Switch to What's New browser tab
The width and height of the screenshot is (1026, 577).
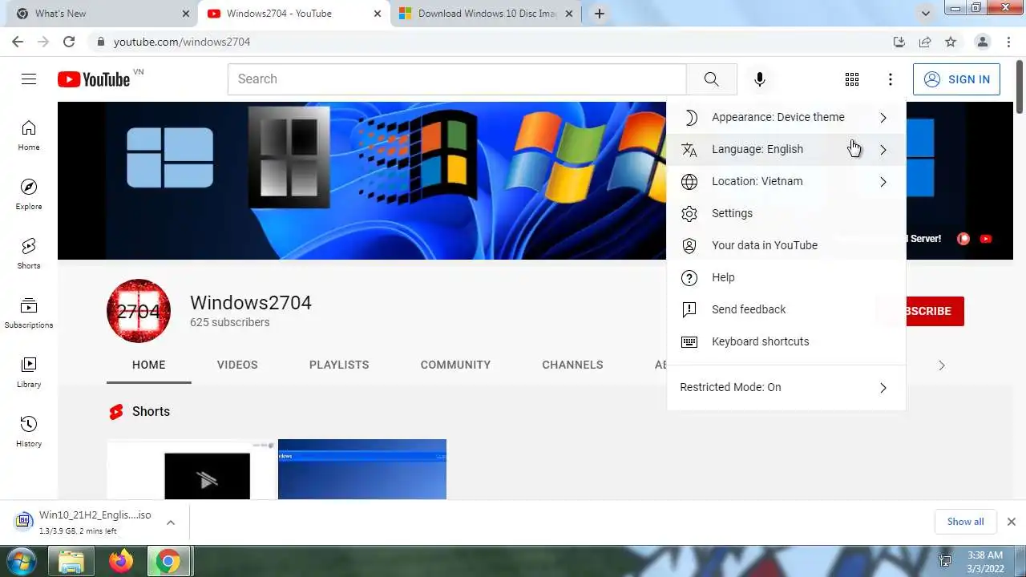pos(100,14)
